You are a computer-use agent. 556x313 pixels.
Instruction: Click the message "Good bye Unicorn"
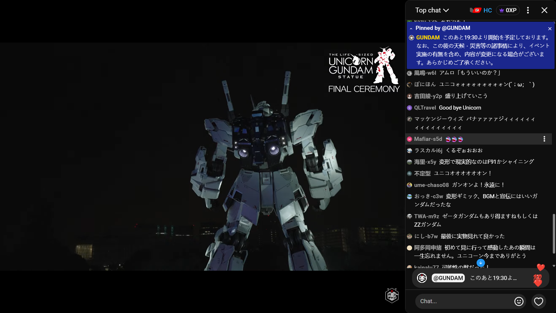click(x=460, y=108)
